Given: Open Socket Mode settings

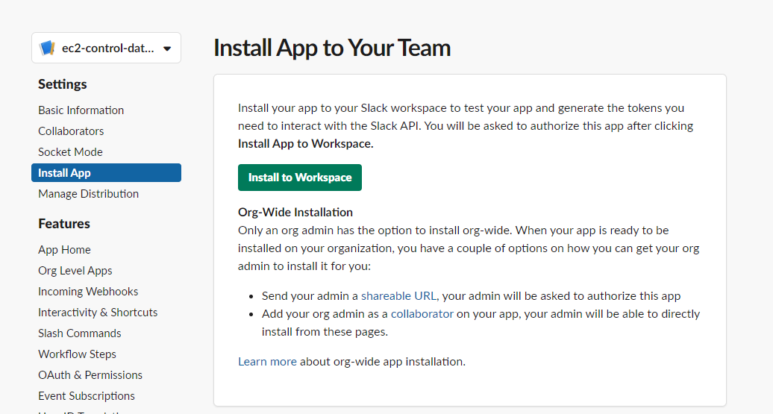Looking at the screenshot, I should coord(70,152).
